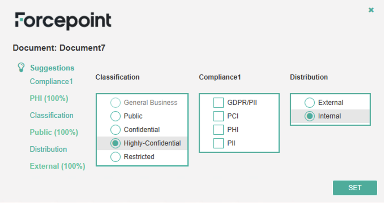Screen dimensions: 384x203
Task: Enable the GDPR/PII checkbox
Action: [x=218, y=103]
